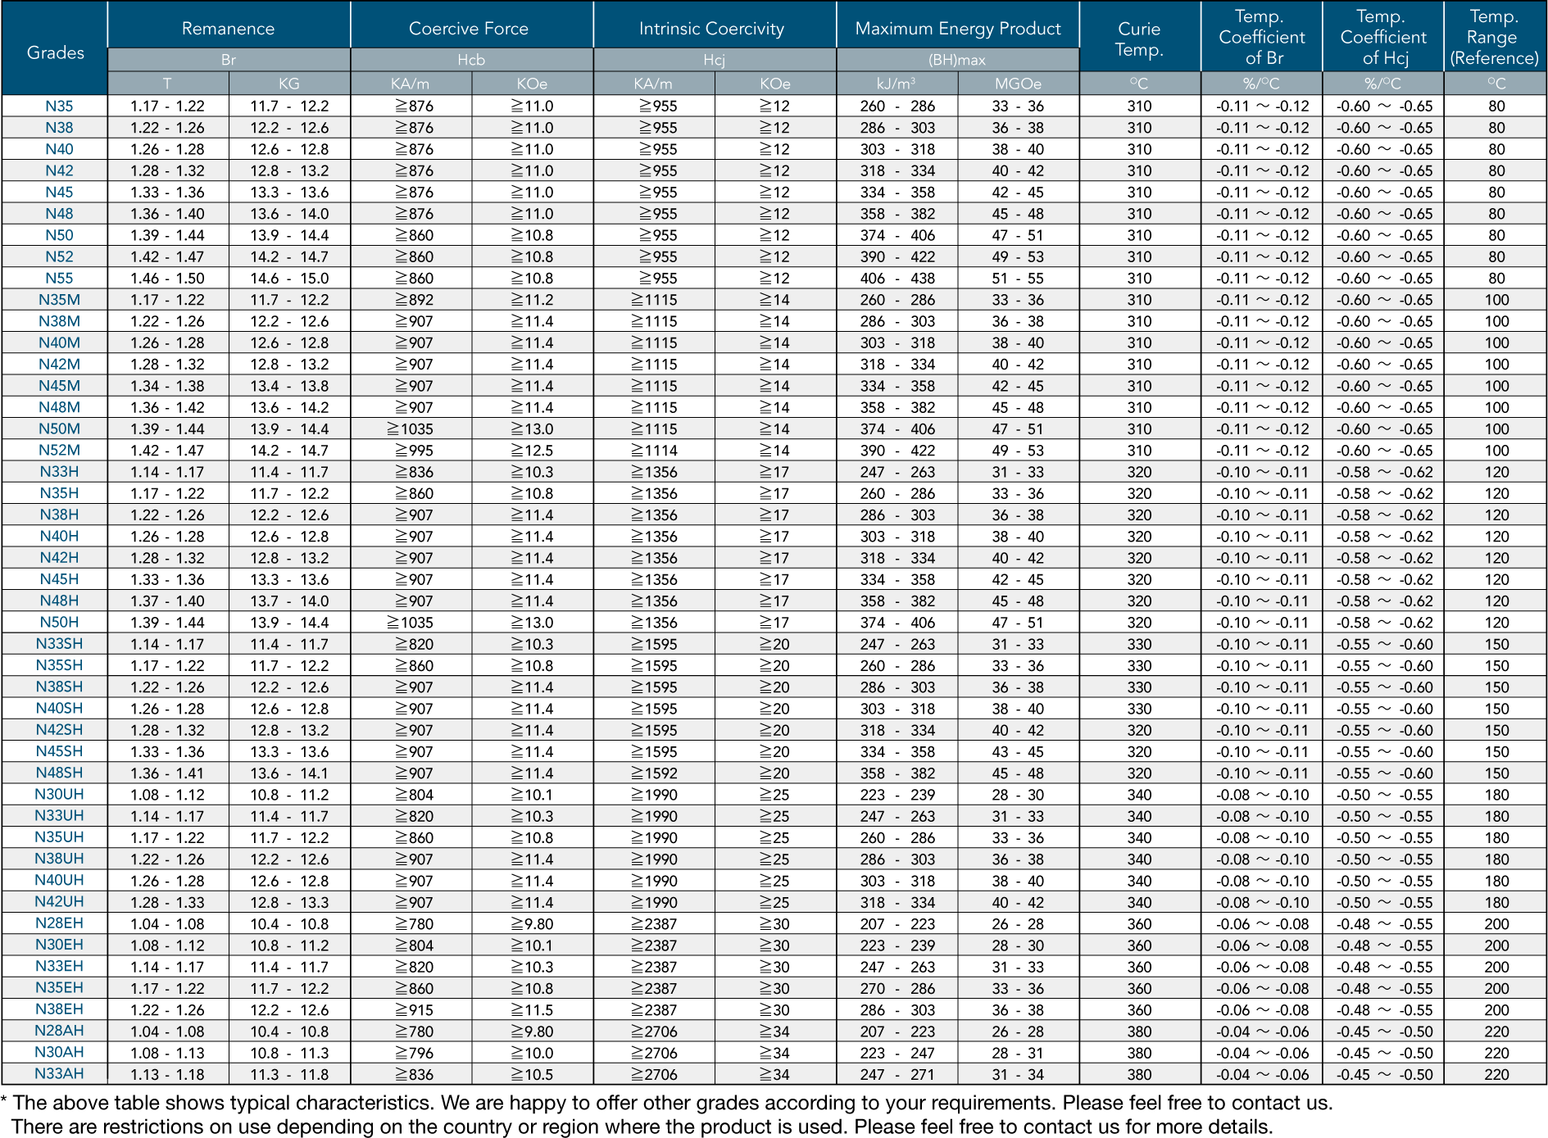1548x1138 pixels.
Task: Click grade N45SH label
Action: click(x=59, y=751)
